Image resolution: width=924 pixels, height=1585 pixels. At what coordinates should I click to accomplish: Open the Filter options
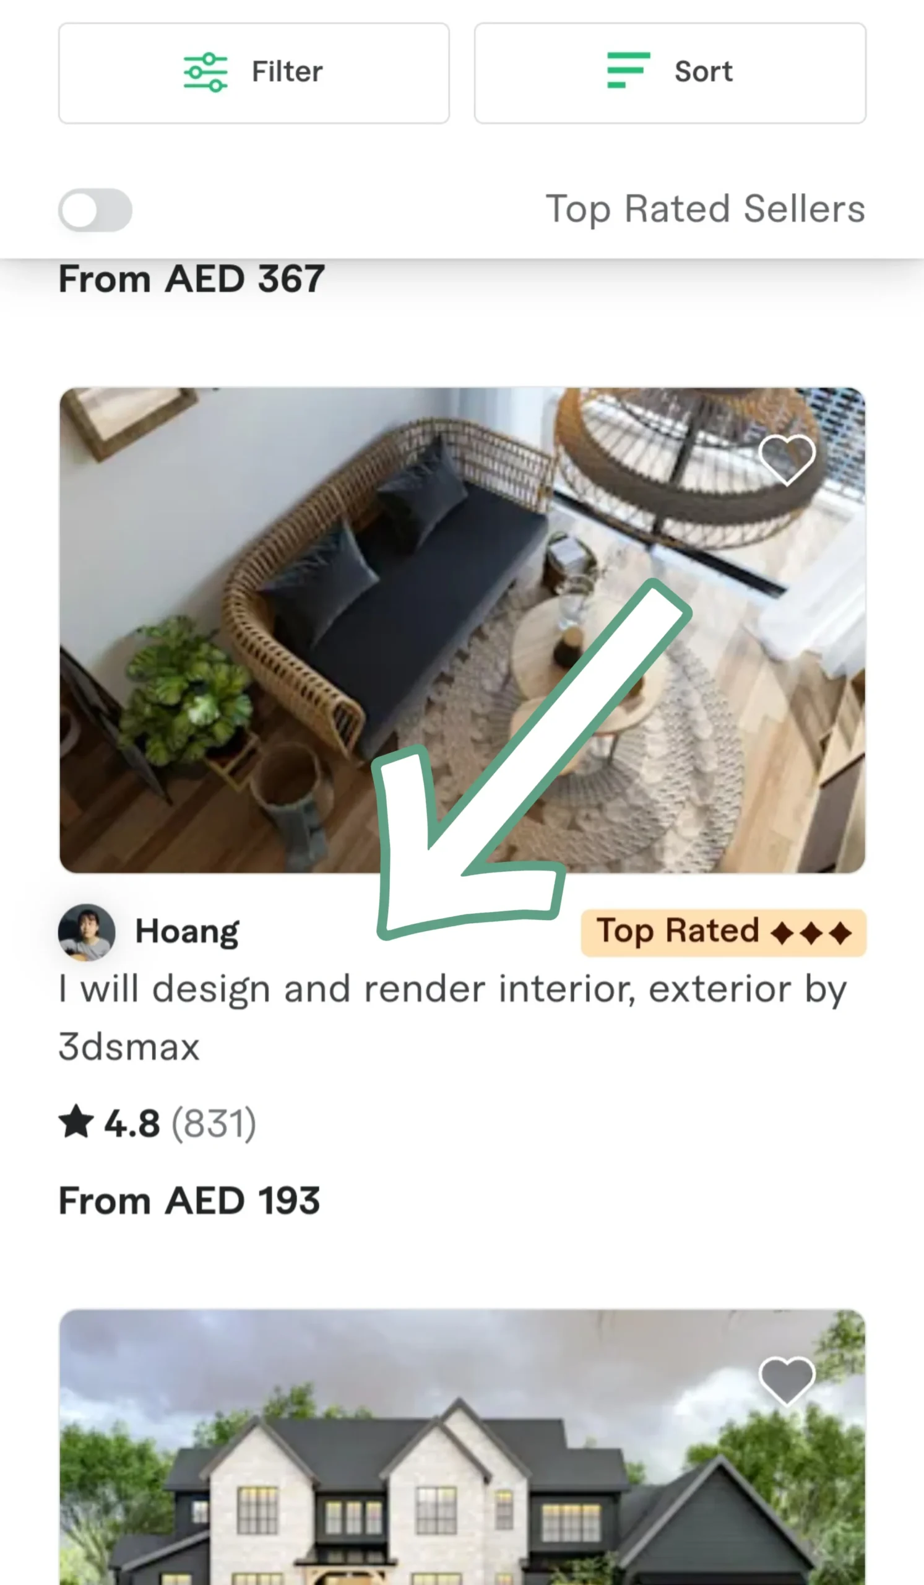pos(254,73)
